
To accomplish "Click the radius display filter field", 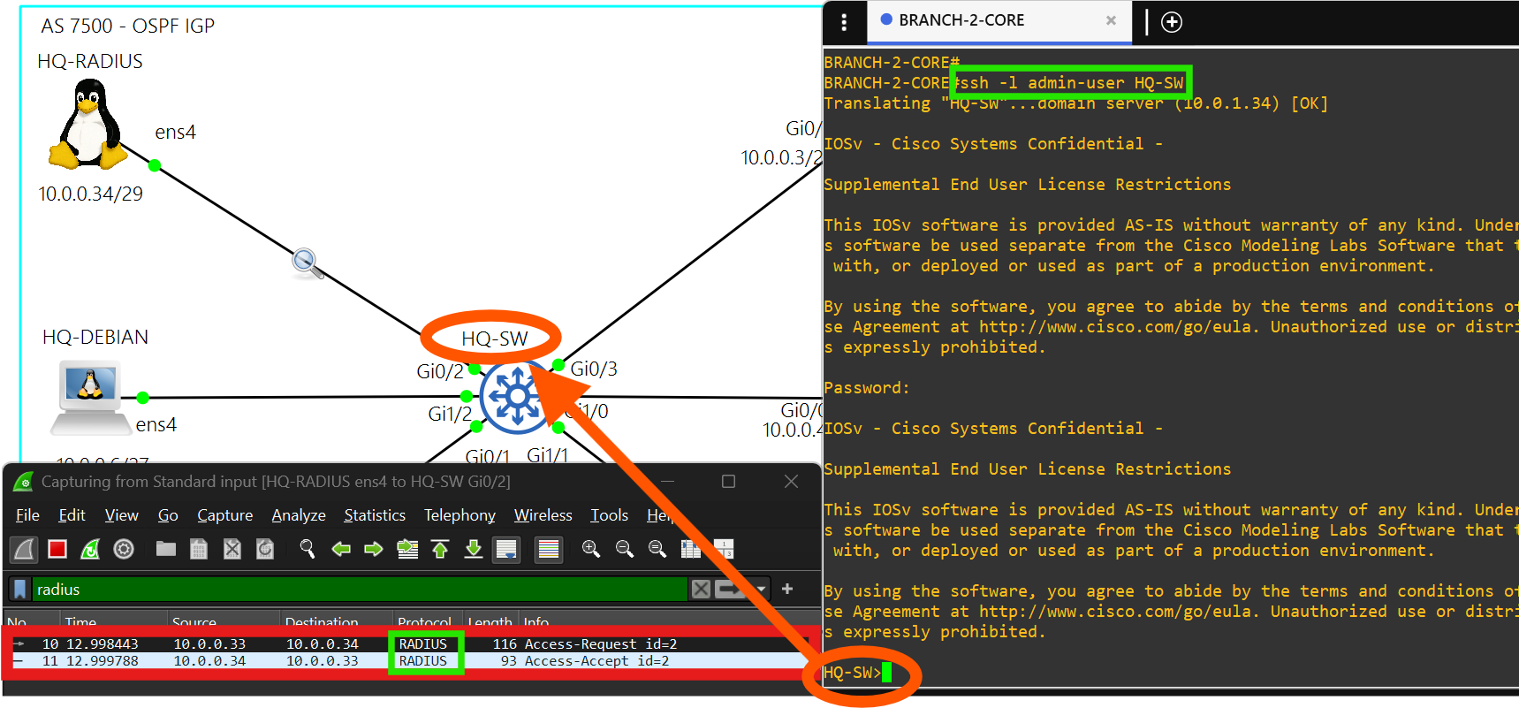I will coord(353,590).
